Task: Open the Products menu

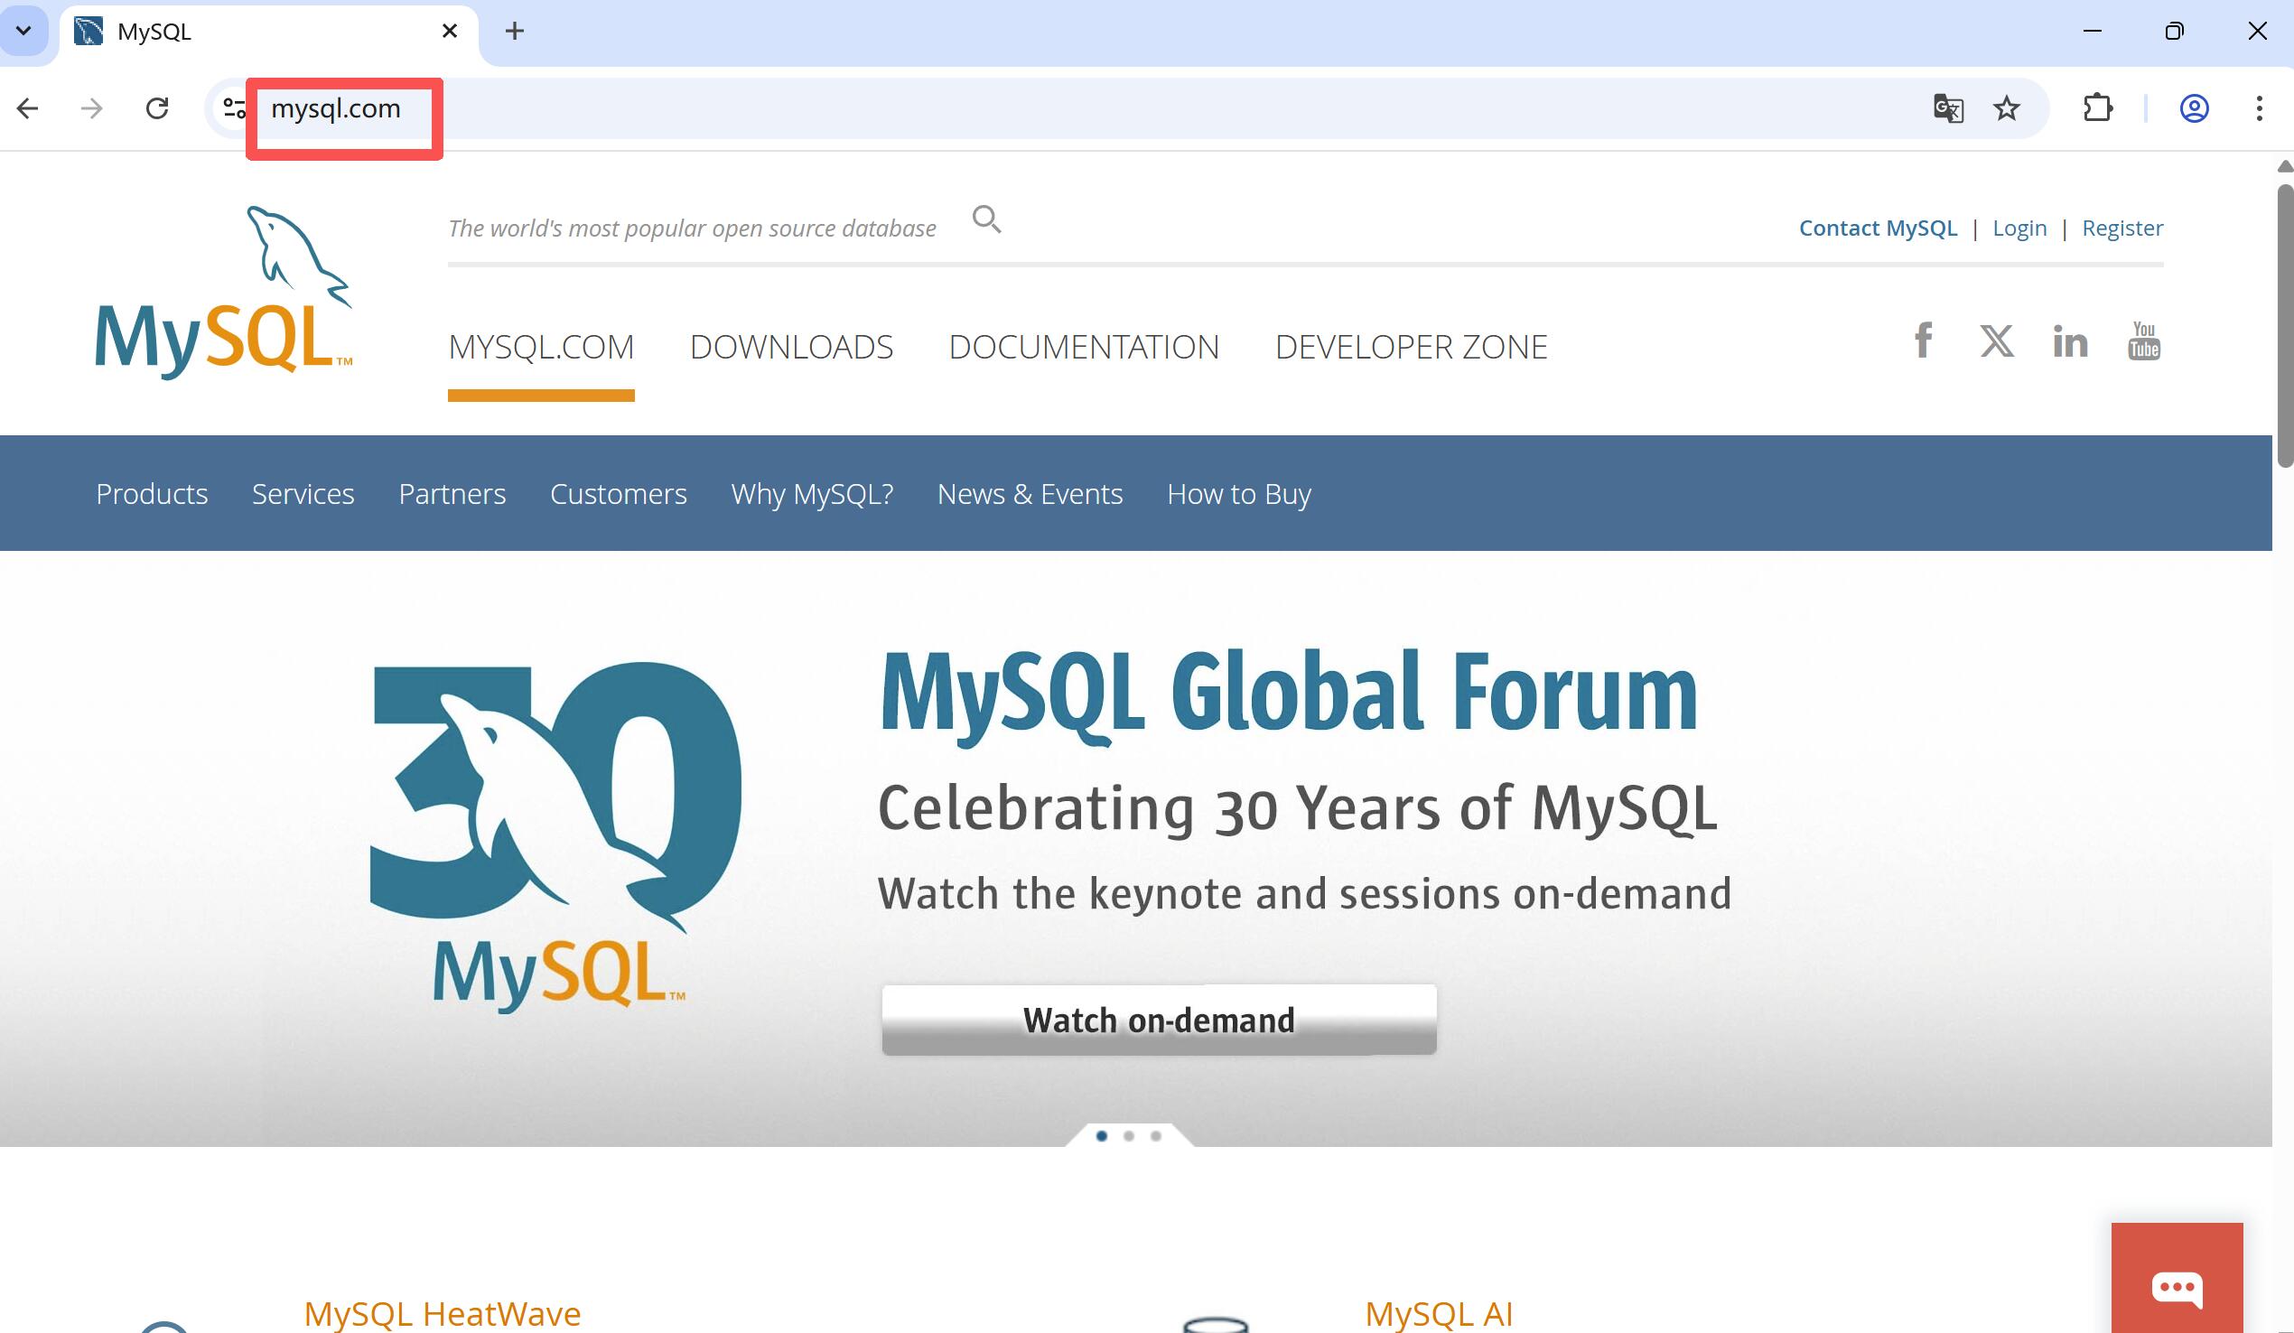Action: [152, 493]
